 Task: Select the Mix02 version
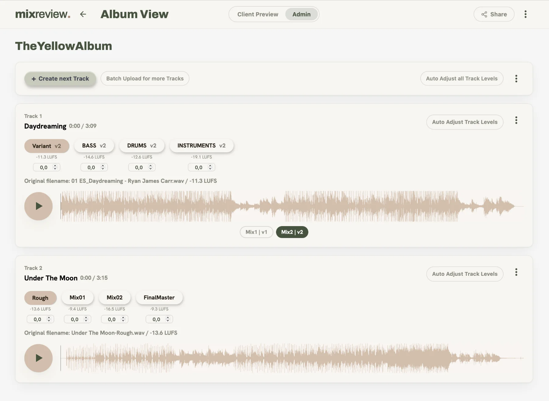pyautogui.click(x=115, y=298)
